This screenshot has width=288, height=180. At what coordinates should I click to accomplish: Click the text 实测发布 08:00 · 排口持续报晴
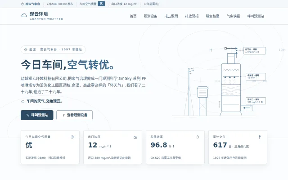(x=45, y=158)
